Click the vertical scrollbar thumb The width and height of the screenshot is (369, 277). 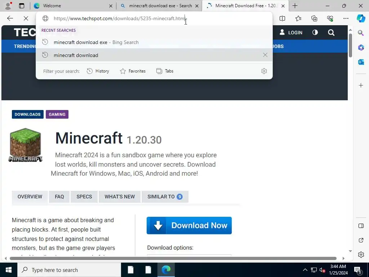coord(350,45)
